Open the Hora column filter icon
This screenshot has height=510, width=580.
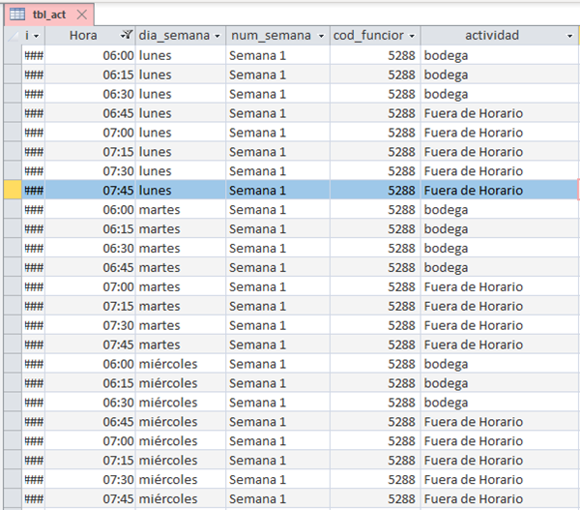tap(127, 36)
